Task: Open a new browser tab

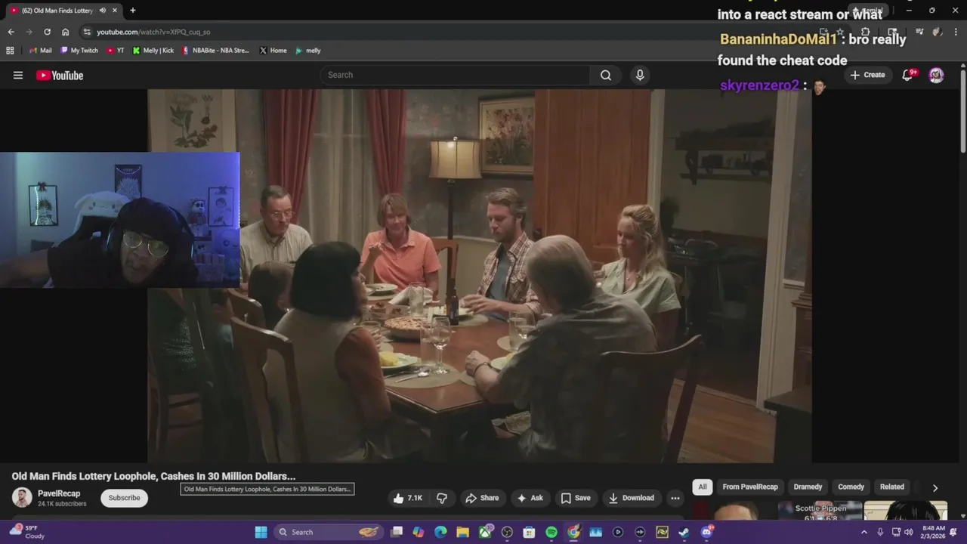Action: (132, 11)
